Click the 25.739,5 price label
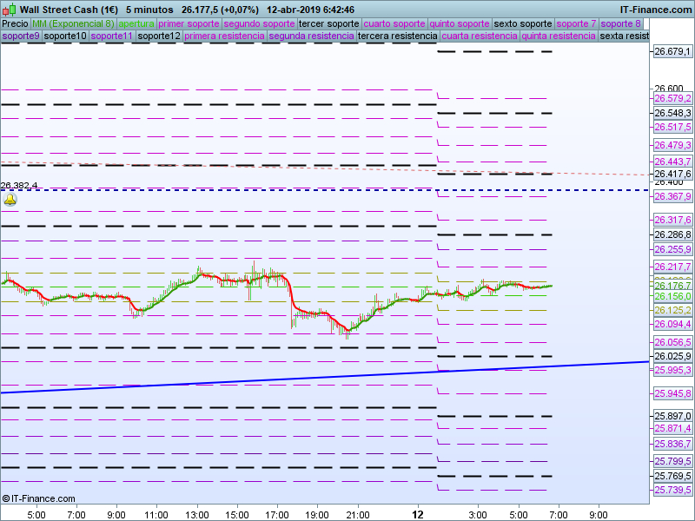The width and height of the screenshot is (695, 521). coord(672,490)
